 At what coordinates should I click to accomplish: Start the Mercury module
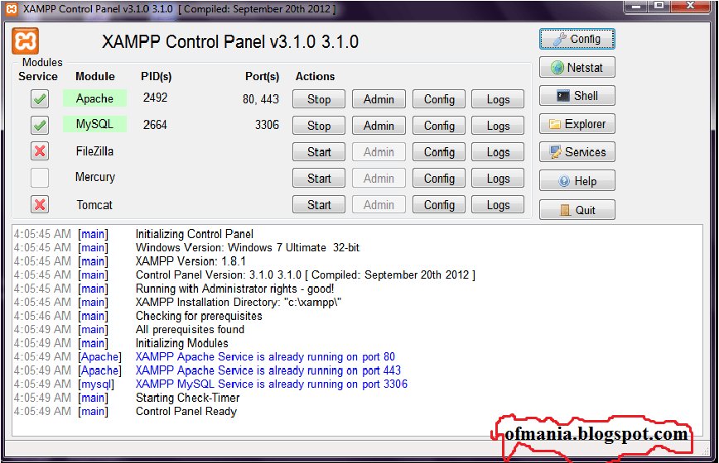click(x=319, y=179)
